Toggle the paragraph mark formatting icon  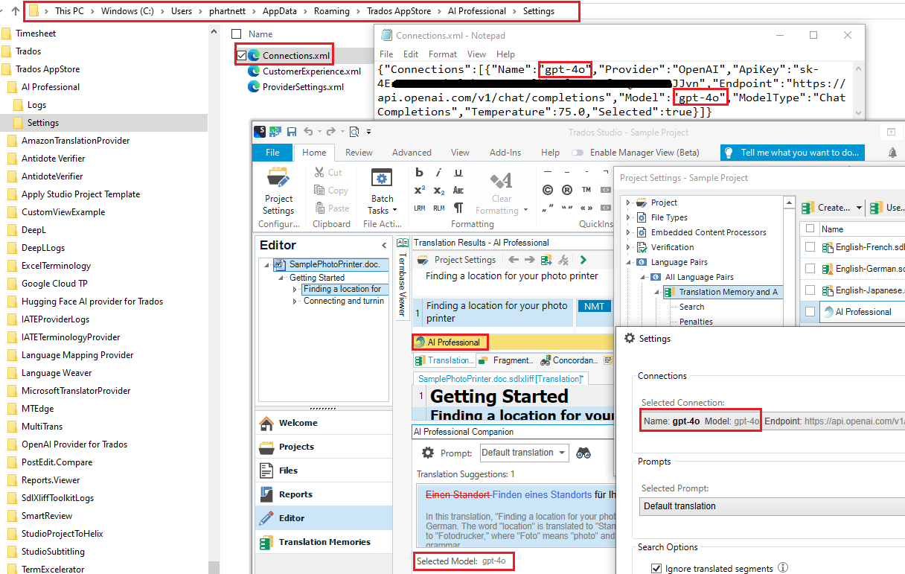click(459, 208)
